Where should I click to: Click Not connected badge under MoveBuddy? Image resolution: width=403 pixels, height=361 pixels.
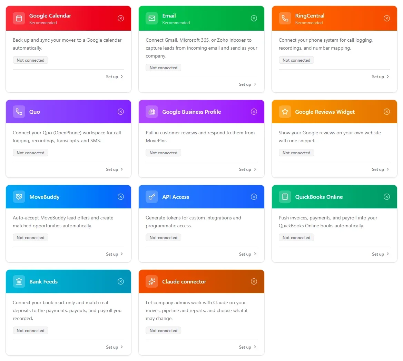point(31,238)
